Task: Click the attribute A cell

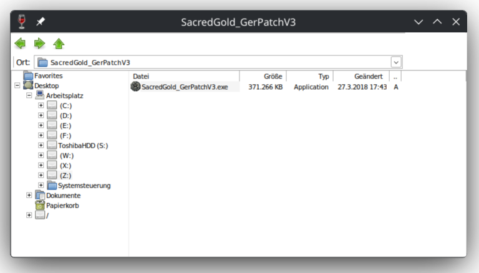Action: 396,87
